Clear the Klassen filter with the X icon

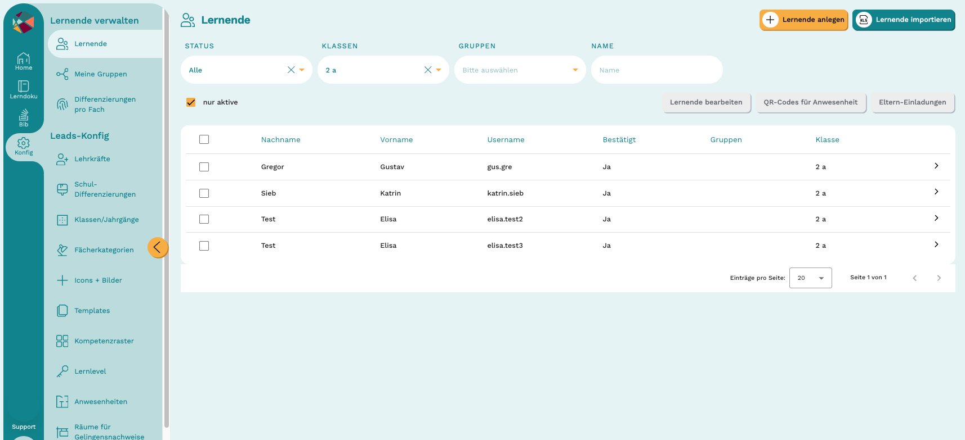click(428, 70)
